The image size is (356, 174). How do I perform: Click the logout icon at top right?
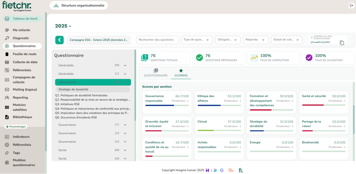(x=351, y=6)
